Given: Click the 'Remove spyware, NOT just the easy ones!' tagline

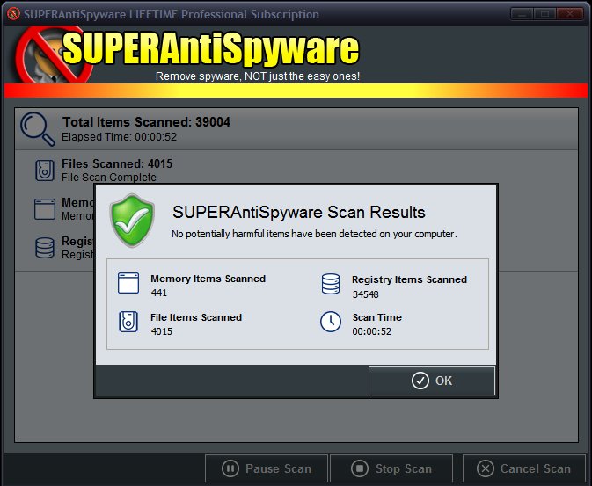Looking at the screenshot, I should 258,76.
